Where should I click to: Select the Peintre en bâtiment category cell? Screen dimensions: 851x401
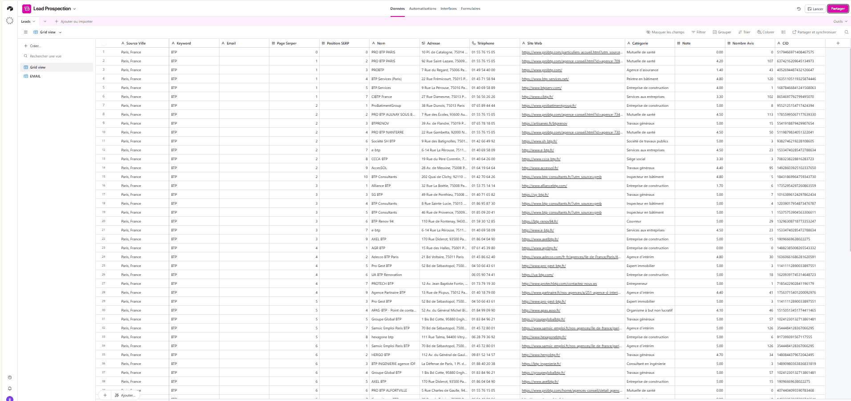pos(650,79)
